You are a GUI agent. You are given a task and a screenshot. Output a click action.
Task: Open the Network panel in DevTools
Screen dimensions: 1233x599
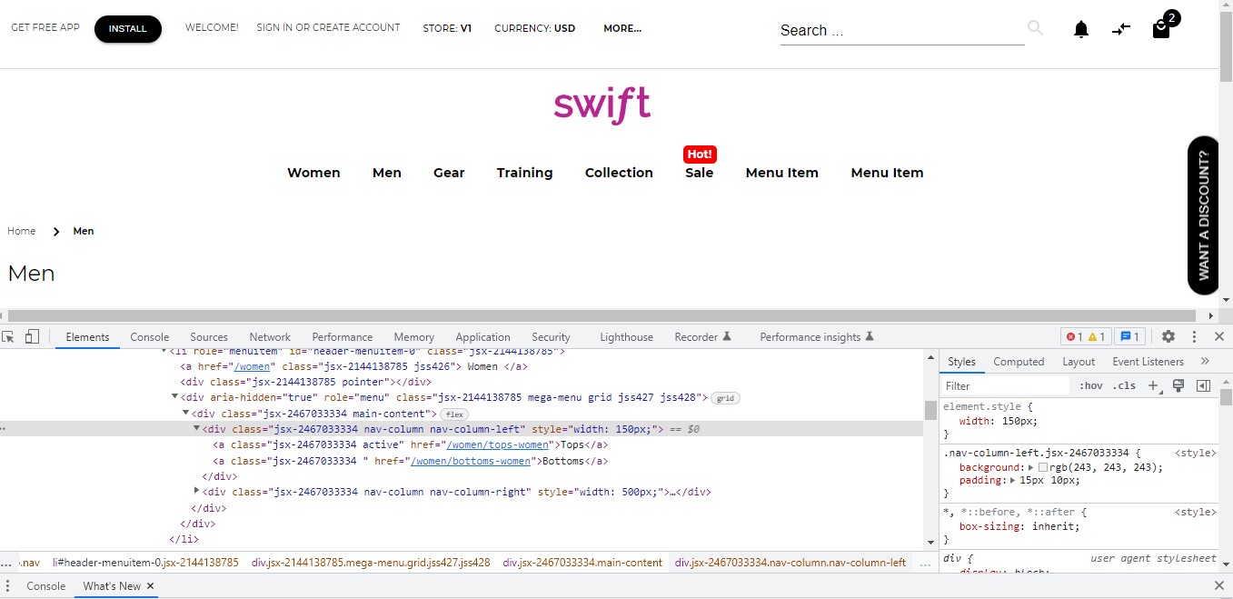point(269,336)
